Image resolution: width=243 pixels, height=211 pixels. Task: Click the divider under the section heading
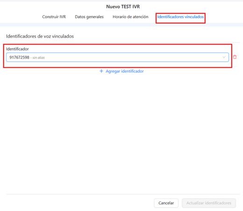123,42
